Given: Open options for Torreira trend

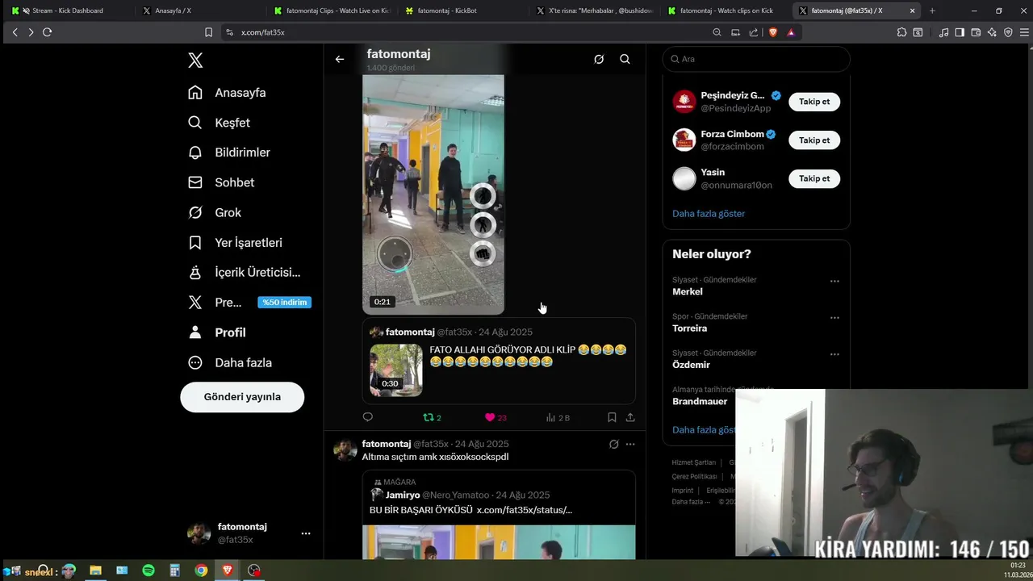Looking at the screenshot, I should pyautogui.click(x=834, y=318).
